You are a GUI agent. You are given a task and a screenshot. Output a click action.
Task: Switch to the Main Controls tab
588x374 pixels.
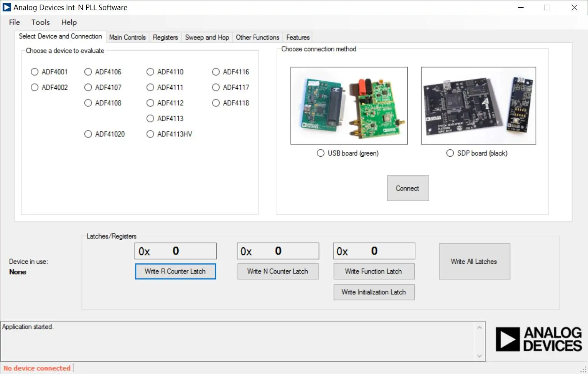127,37
